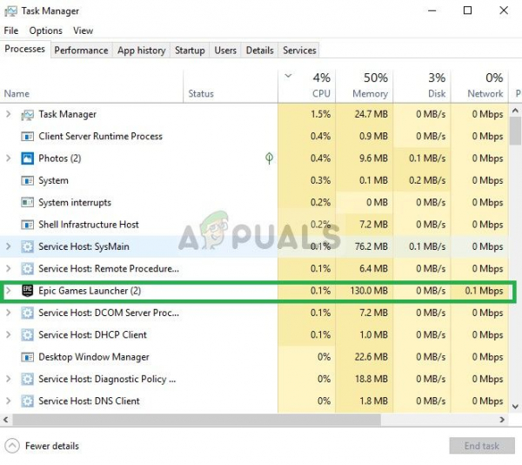Image resolution: width=522 pixels, height=465 pixels.
Task: Select the Epic Games Launcher 0.1 Mbps network cell
Action: [479, 291]
